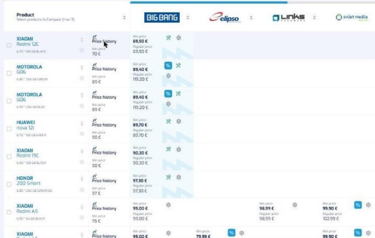This screenshot has width=375, height=238.
Task: Click Big Bang min price 90,30 € for Redmi 15C
Action: click(140, 153)
